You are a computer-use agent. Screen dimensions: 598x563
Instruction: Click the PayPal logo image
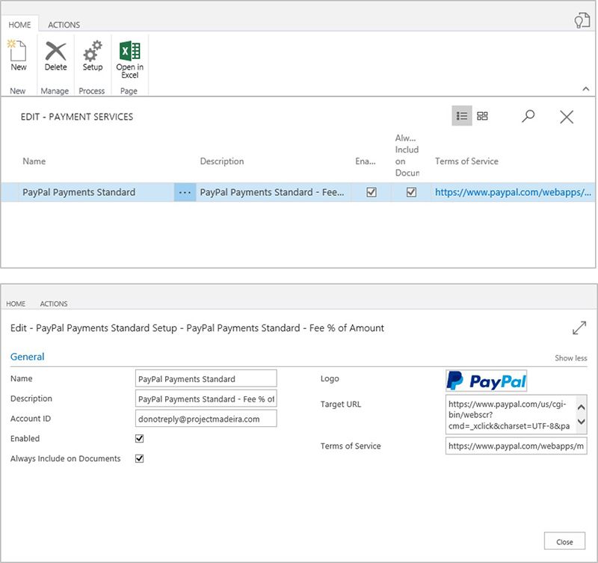487,381
